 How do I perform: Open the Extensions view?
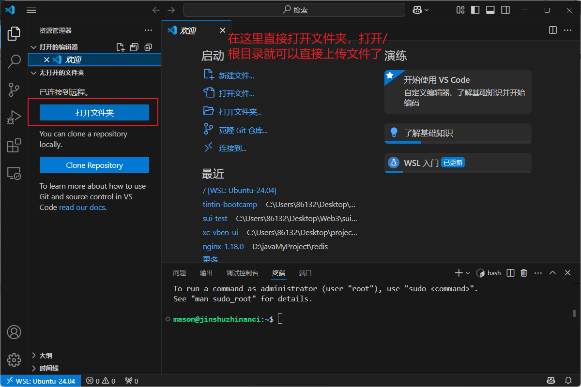pyautogui.click(x=14, y=146)
